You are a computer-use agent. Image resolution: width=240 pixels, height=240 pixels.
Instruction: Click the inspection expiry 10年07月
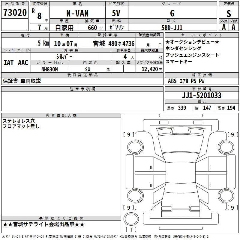pyautogui.click(x=66, y=44)
